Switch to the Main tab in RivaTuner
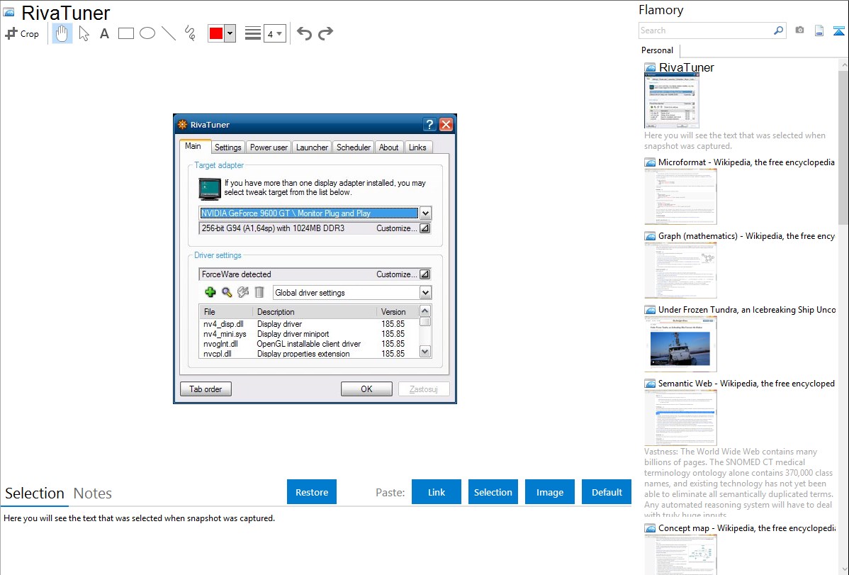 click(x=193, y=146)
